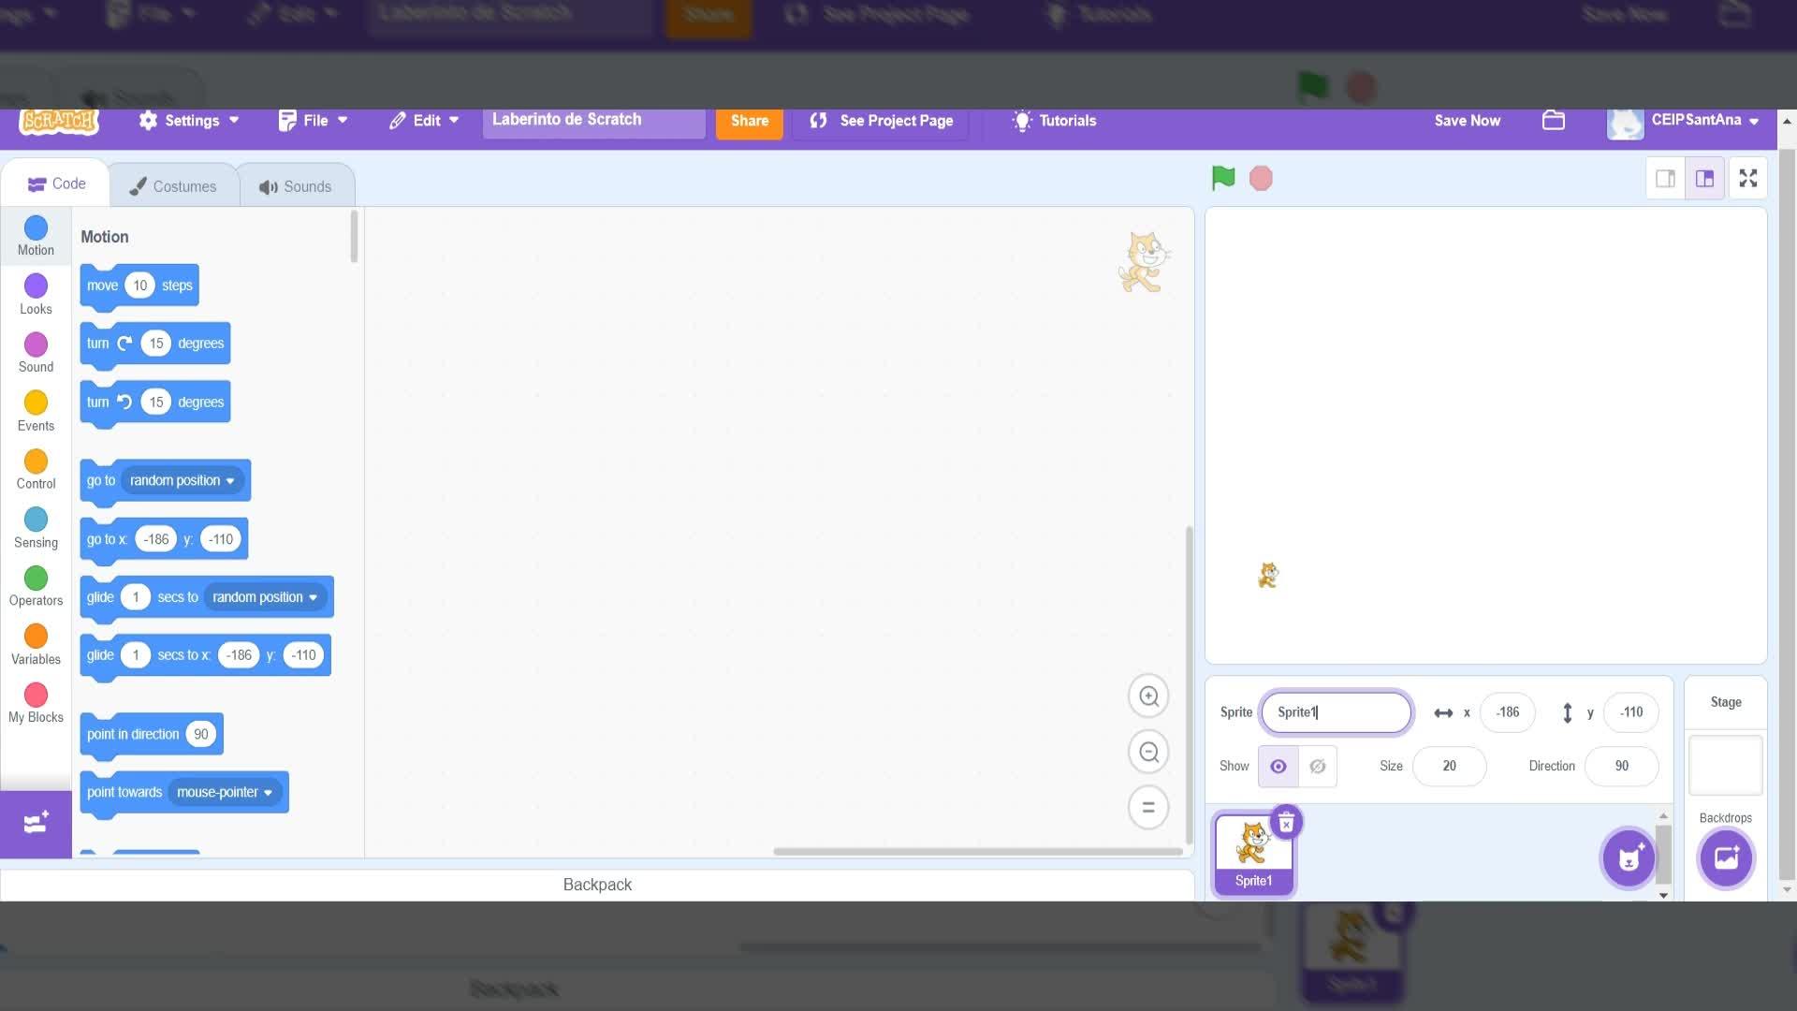Reset workspace zoom with equals button
The image size is (1797, 1011).
click(1148, 807)
